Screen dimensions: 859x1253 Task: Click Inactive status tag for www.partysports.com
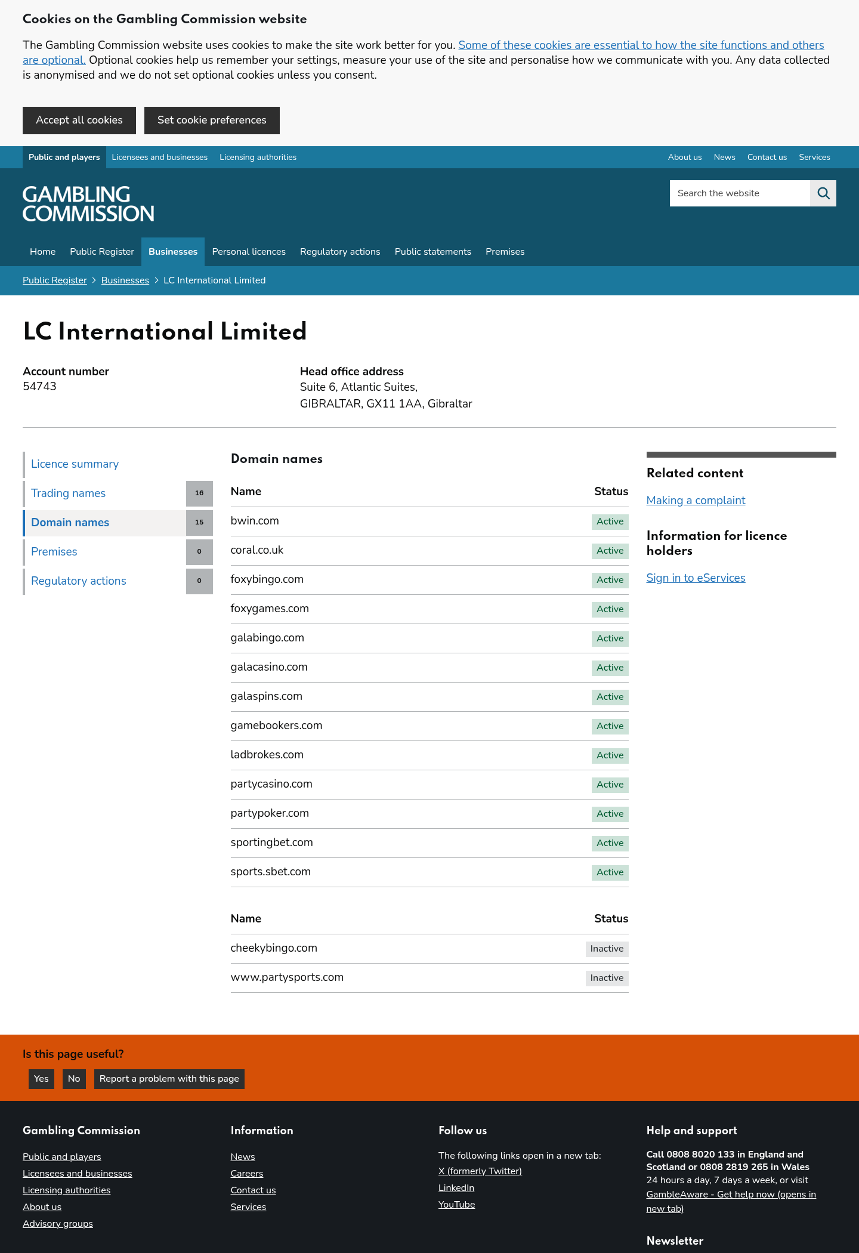[607, 978]
